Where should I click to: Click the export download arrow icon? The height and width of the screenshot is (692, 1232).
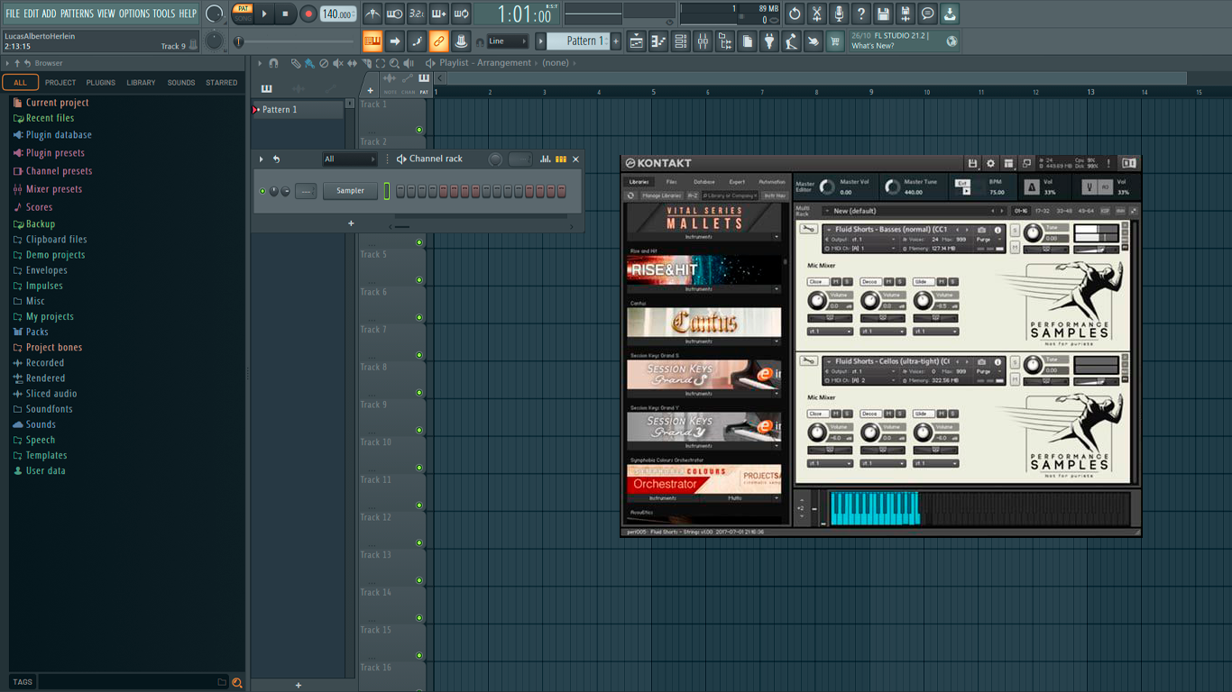950,14
